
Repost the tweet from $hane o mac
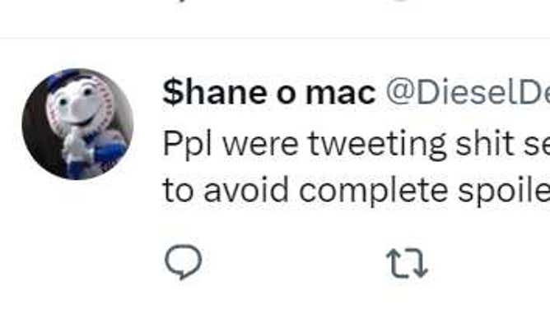pyautogui.click(x=407, y=263)
